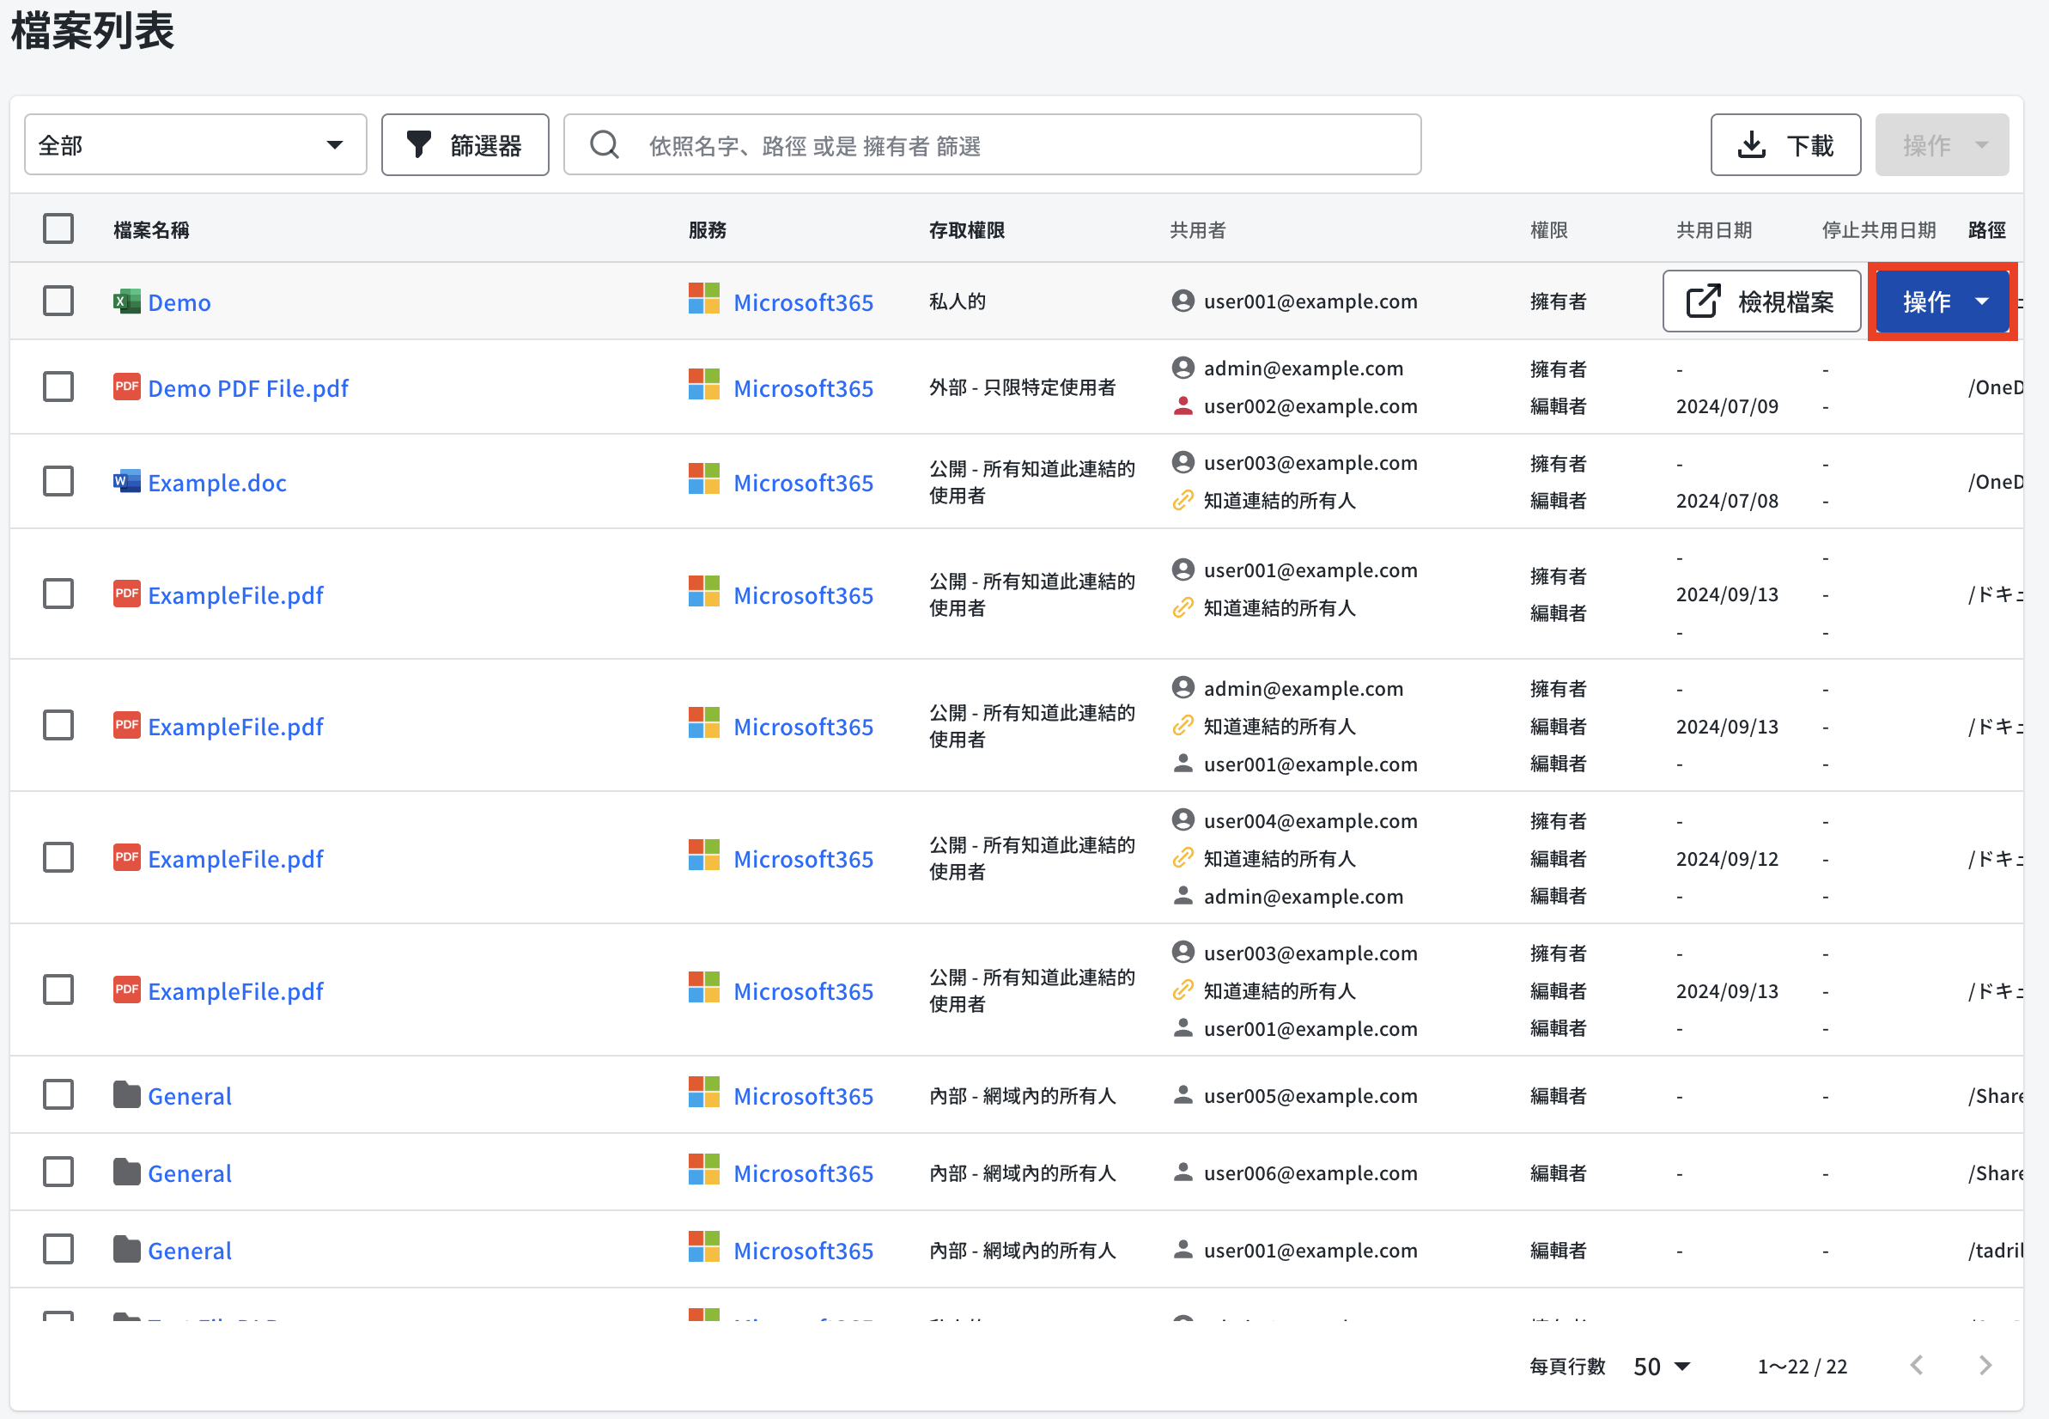Open the 全部 filter dropdown
The image size is (2049, 1419).
point(196,145)
